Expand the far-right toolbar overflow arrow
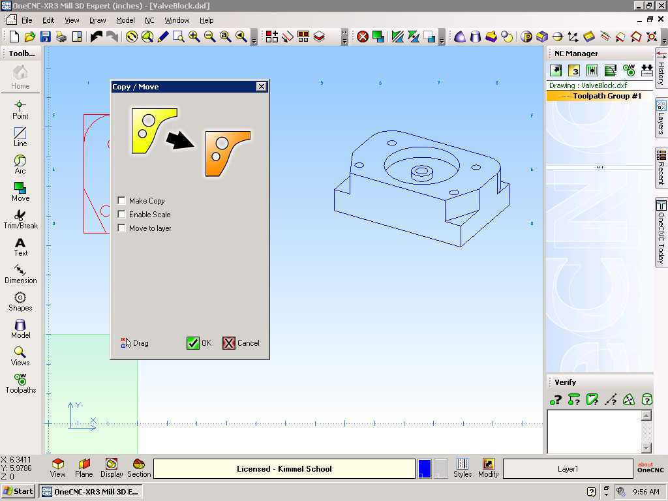This screenshot has height=501, width=668. pyautogui.click(x=664, y=37)
